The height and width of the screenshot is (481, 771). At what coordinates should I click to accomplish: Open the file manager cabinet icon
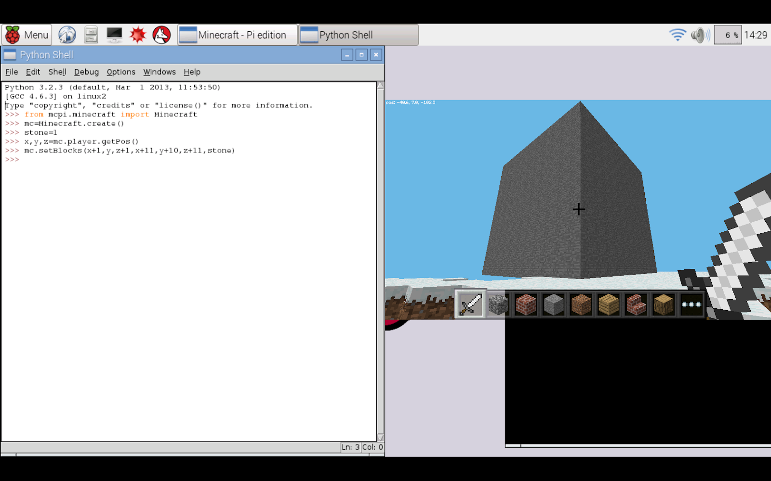coord(91,35)
